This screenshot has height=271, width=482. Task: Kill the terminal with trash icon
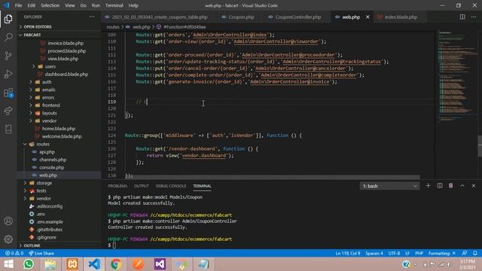(450, 186)
